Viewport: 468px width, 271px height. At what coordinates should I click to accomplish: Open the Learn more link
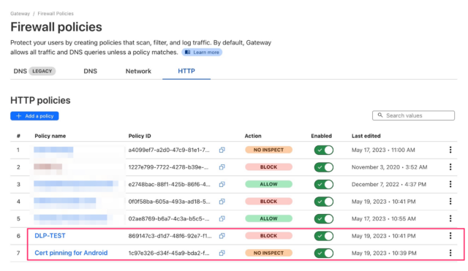click(202, 52)
